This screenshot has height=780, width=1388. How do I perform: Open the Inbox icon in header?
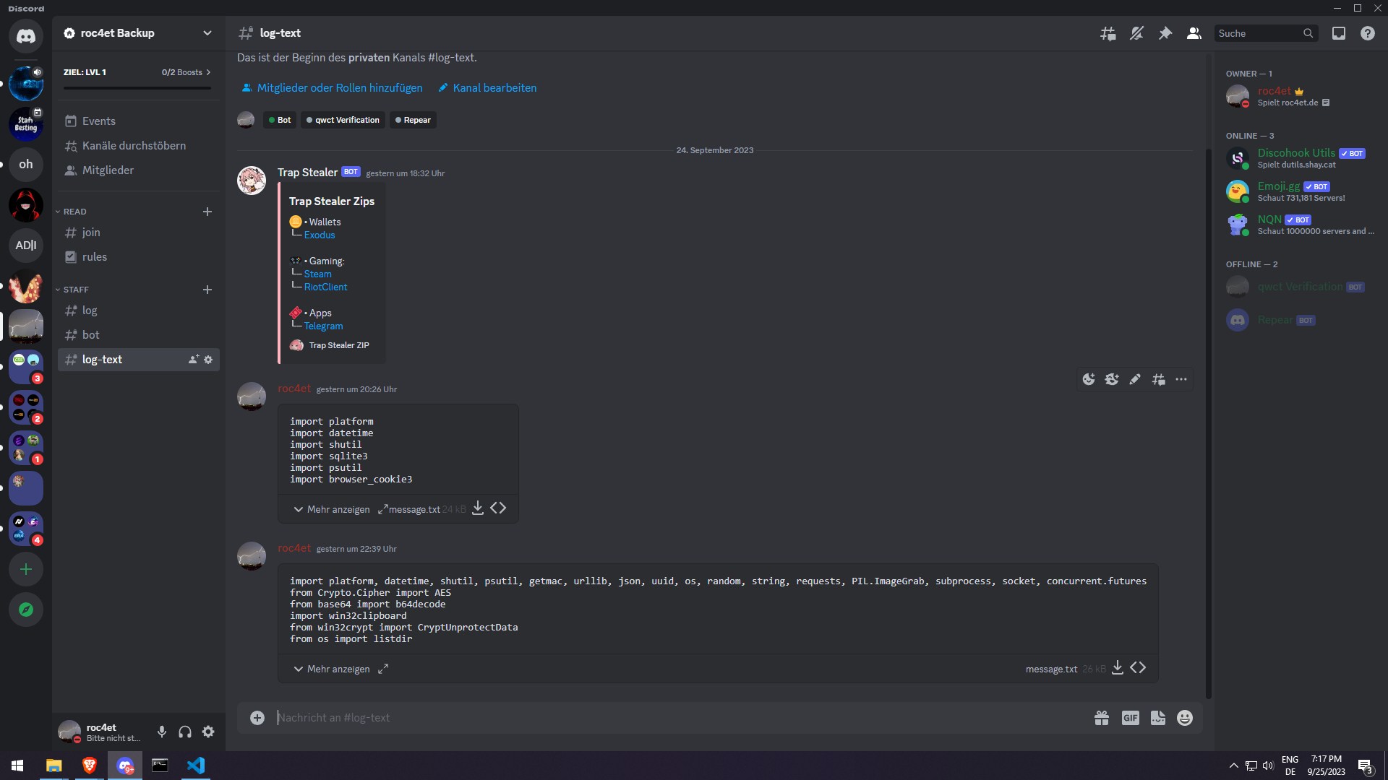point(1339,33)
